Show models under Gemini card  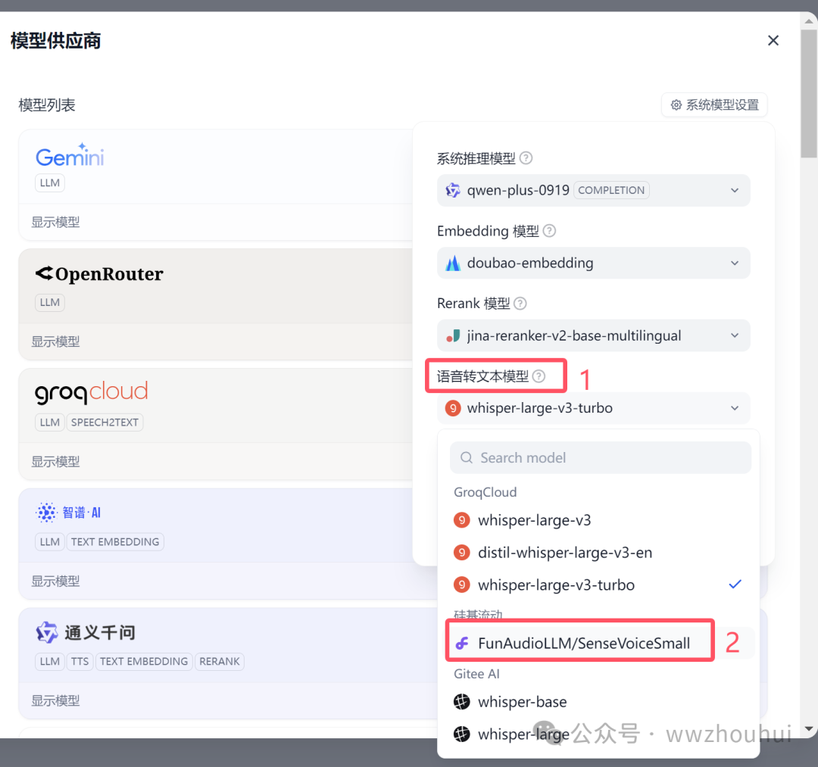click(55, 222)
